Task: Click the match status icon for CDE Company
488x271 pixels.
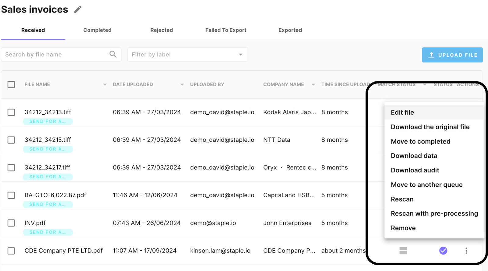Action: click(403, 251)
